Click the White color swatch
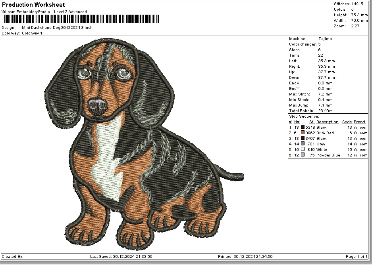 coord(303,149)
